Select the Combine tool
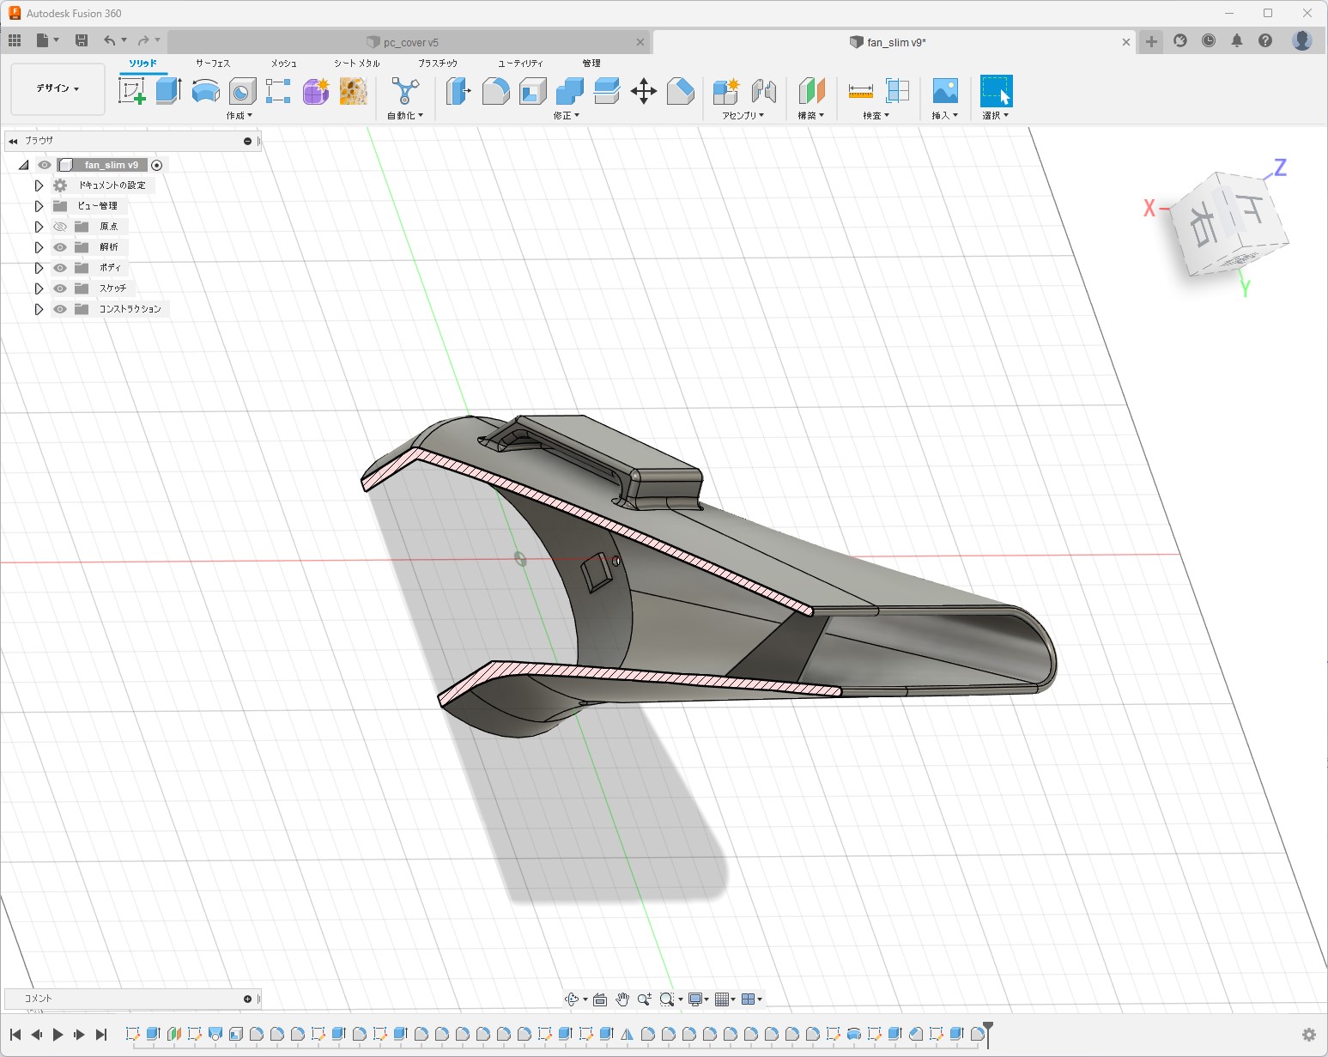Screen dimensions: 1328x1057 click(x=569, y=91)
